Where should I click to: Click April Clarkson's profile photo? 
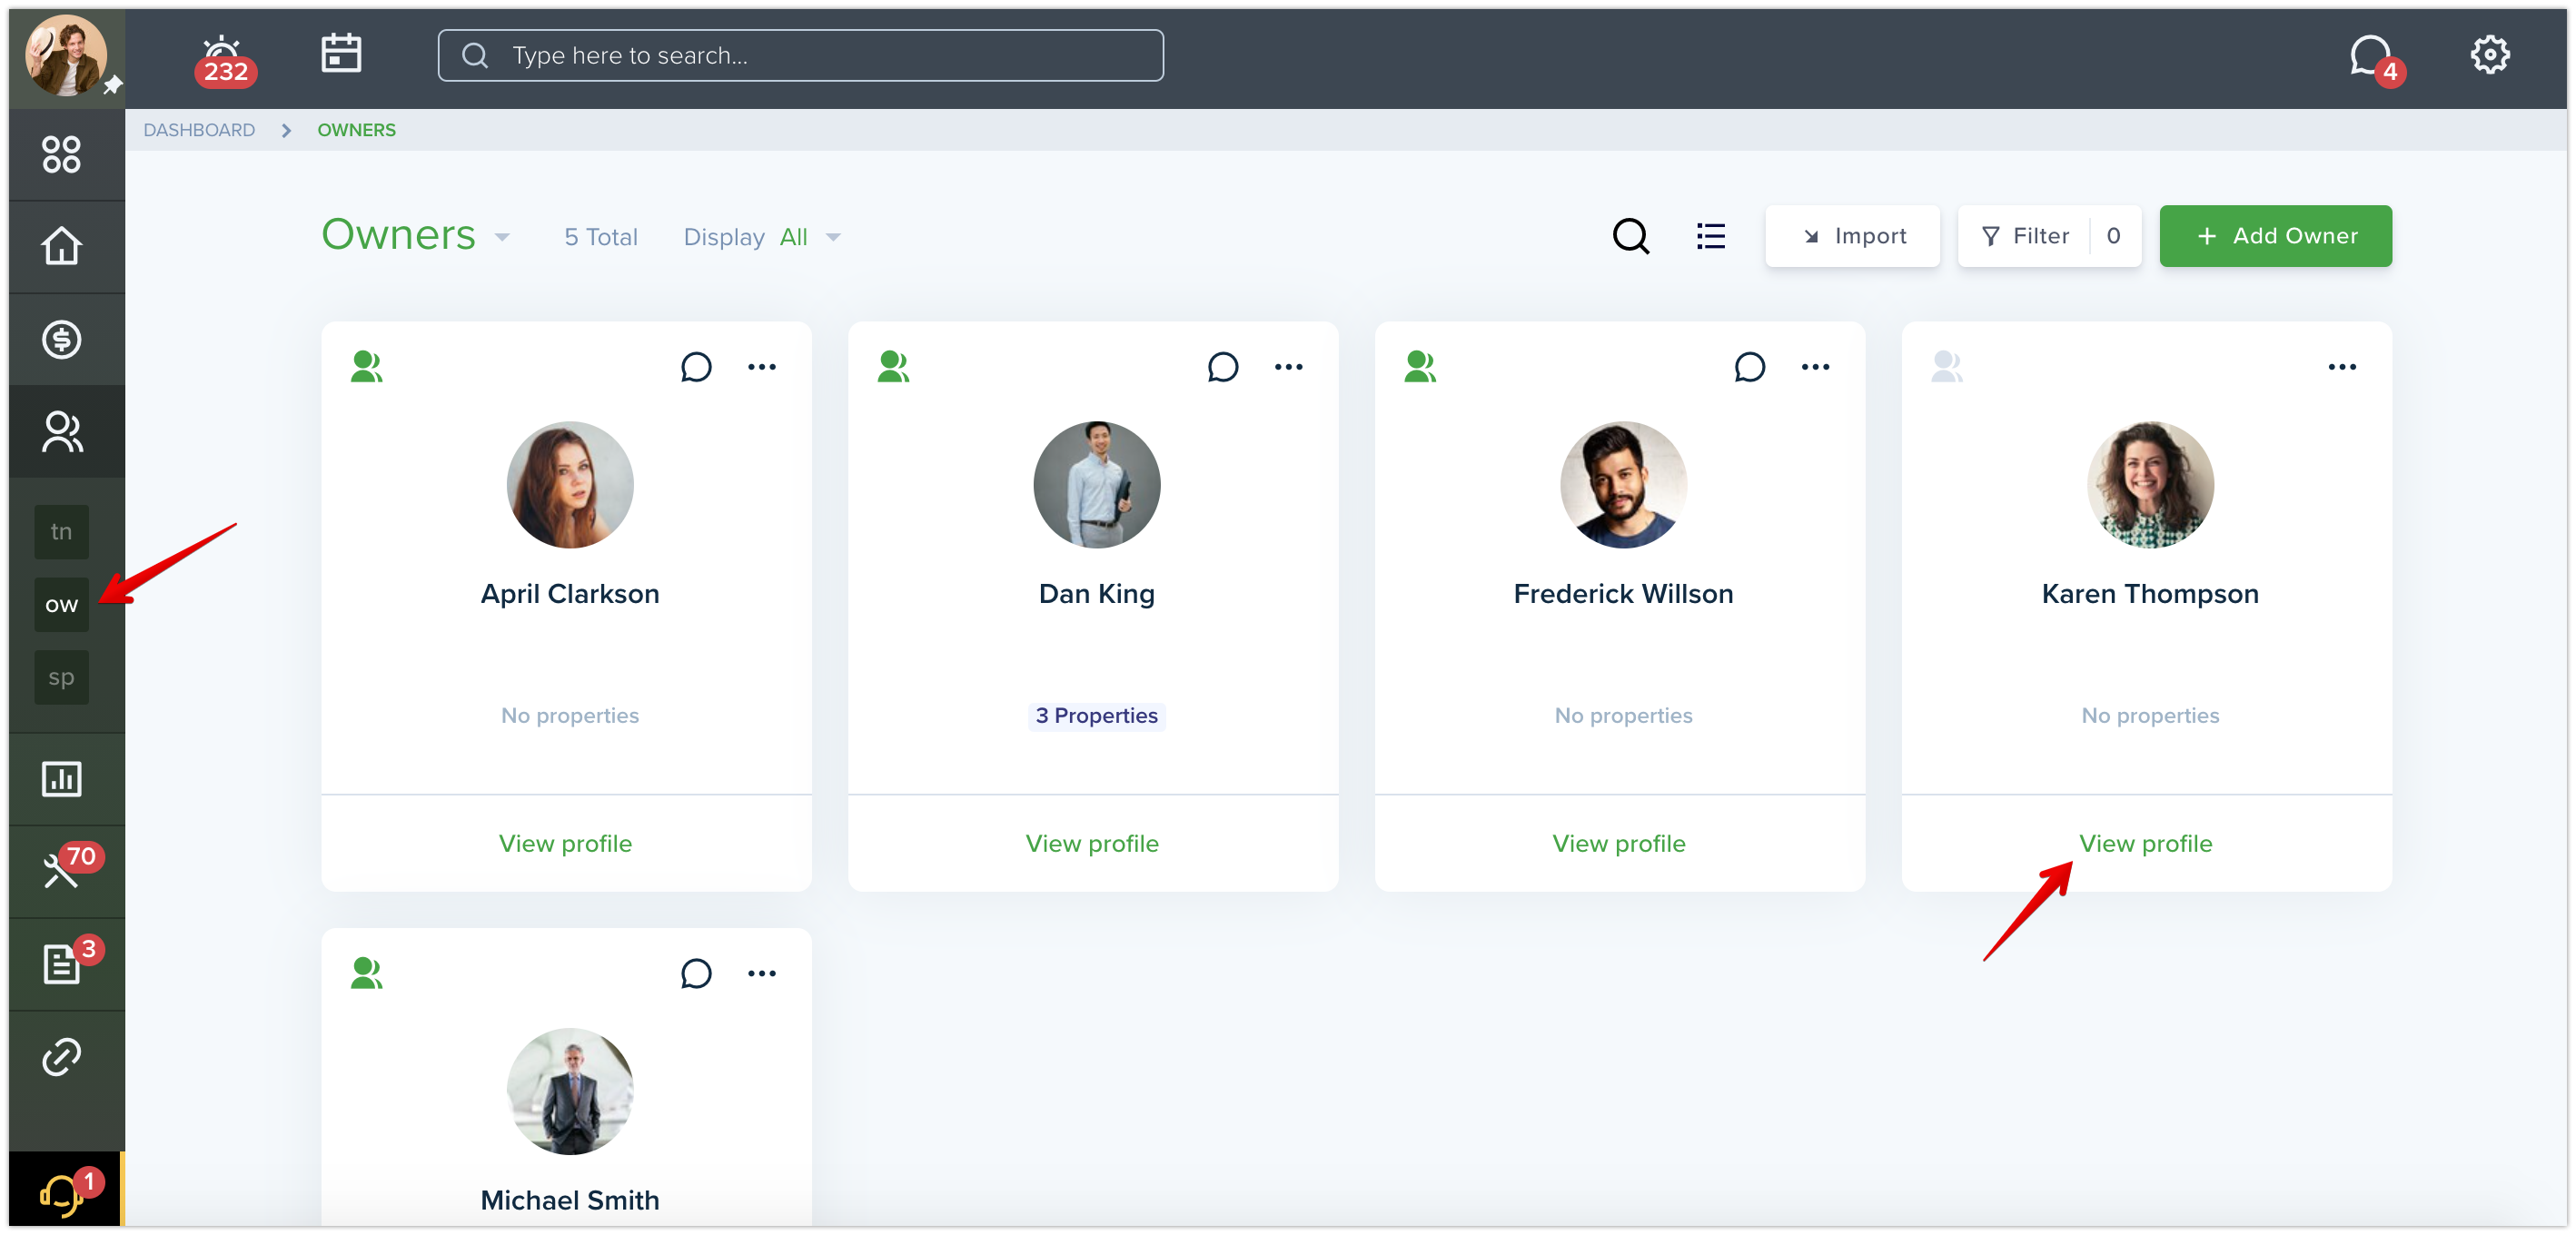coord(570,484)
